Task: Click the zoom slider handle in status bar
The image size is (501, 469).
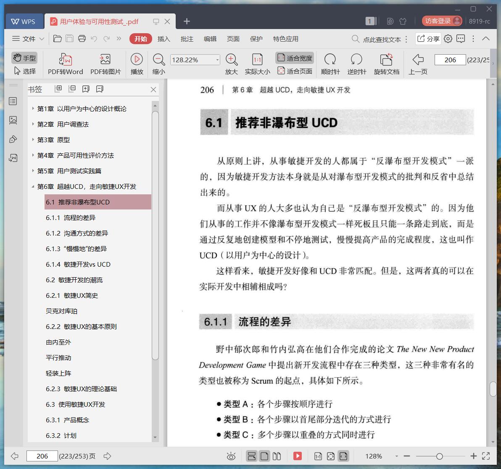Action: [439, 456]
